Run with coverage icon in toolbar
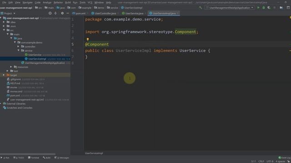The width and height of the screenshot is (291, 163). coord(269,8)
